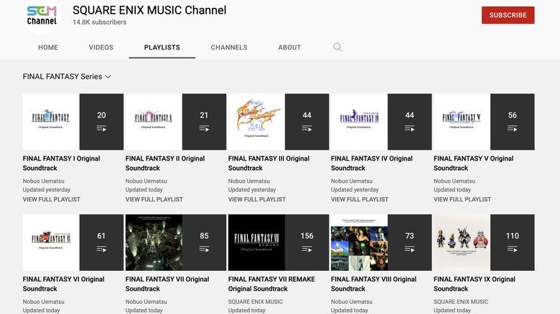Click playlist queue icon on FINAL FANTASY II
This screenshot has width=560, height=314.
204,128
